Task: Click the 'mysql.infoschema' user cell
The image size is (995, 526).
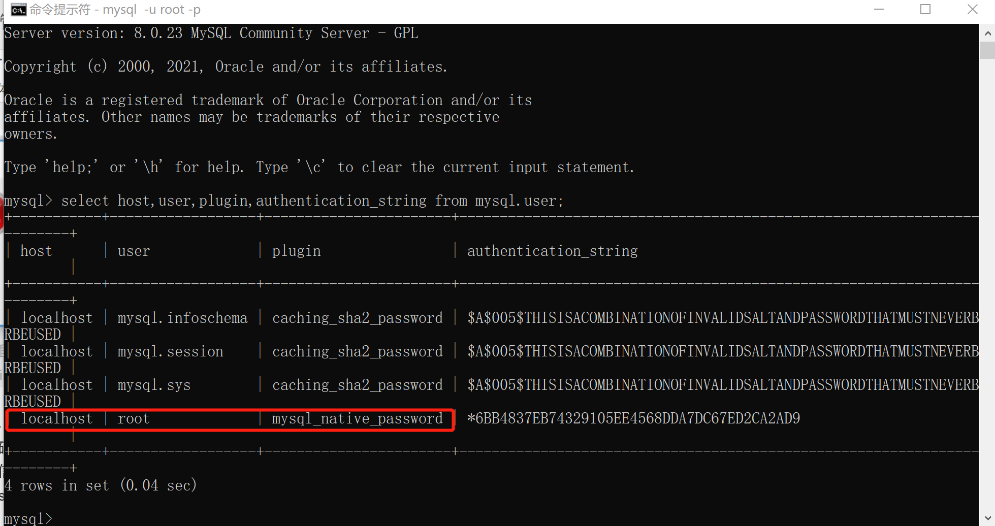Action: (x=182, y=318)
